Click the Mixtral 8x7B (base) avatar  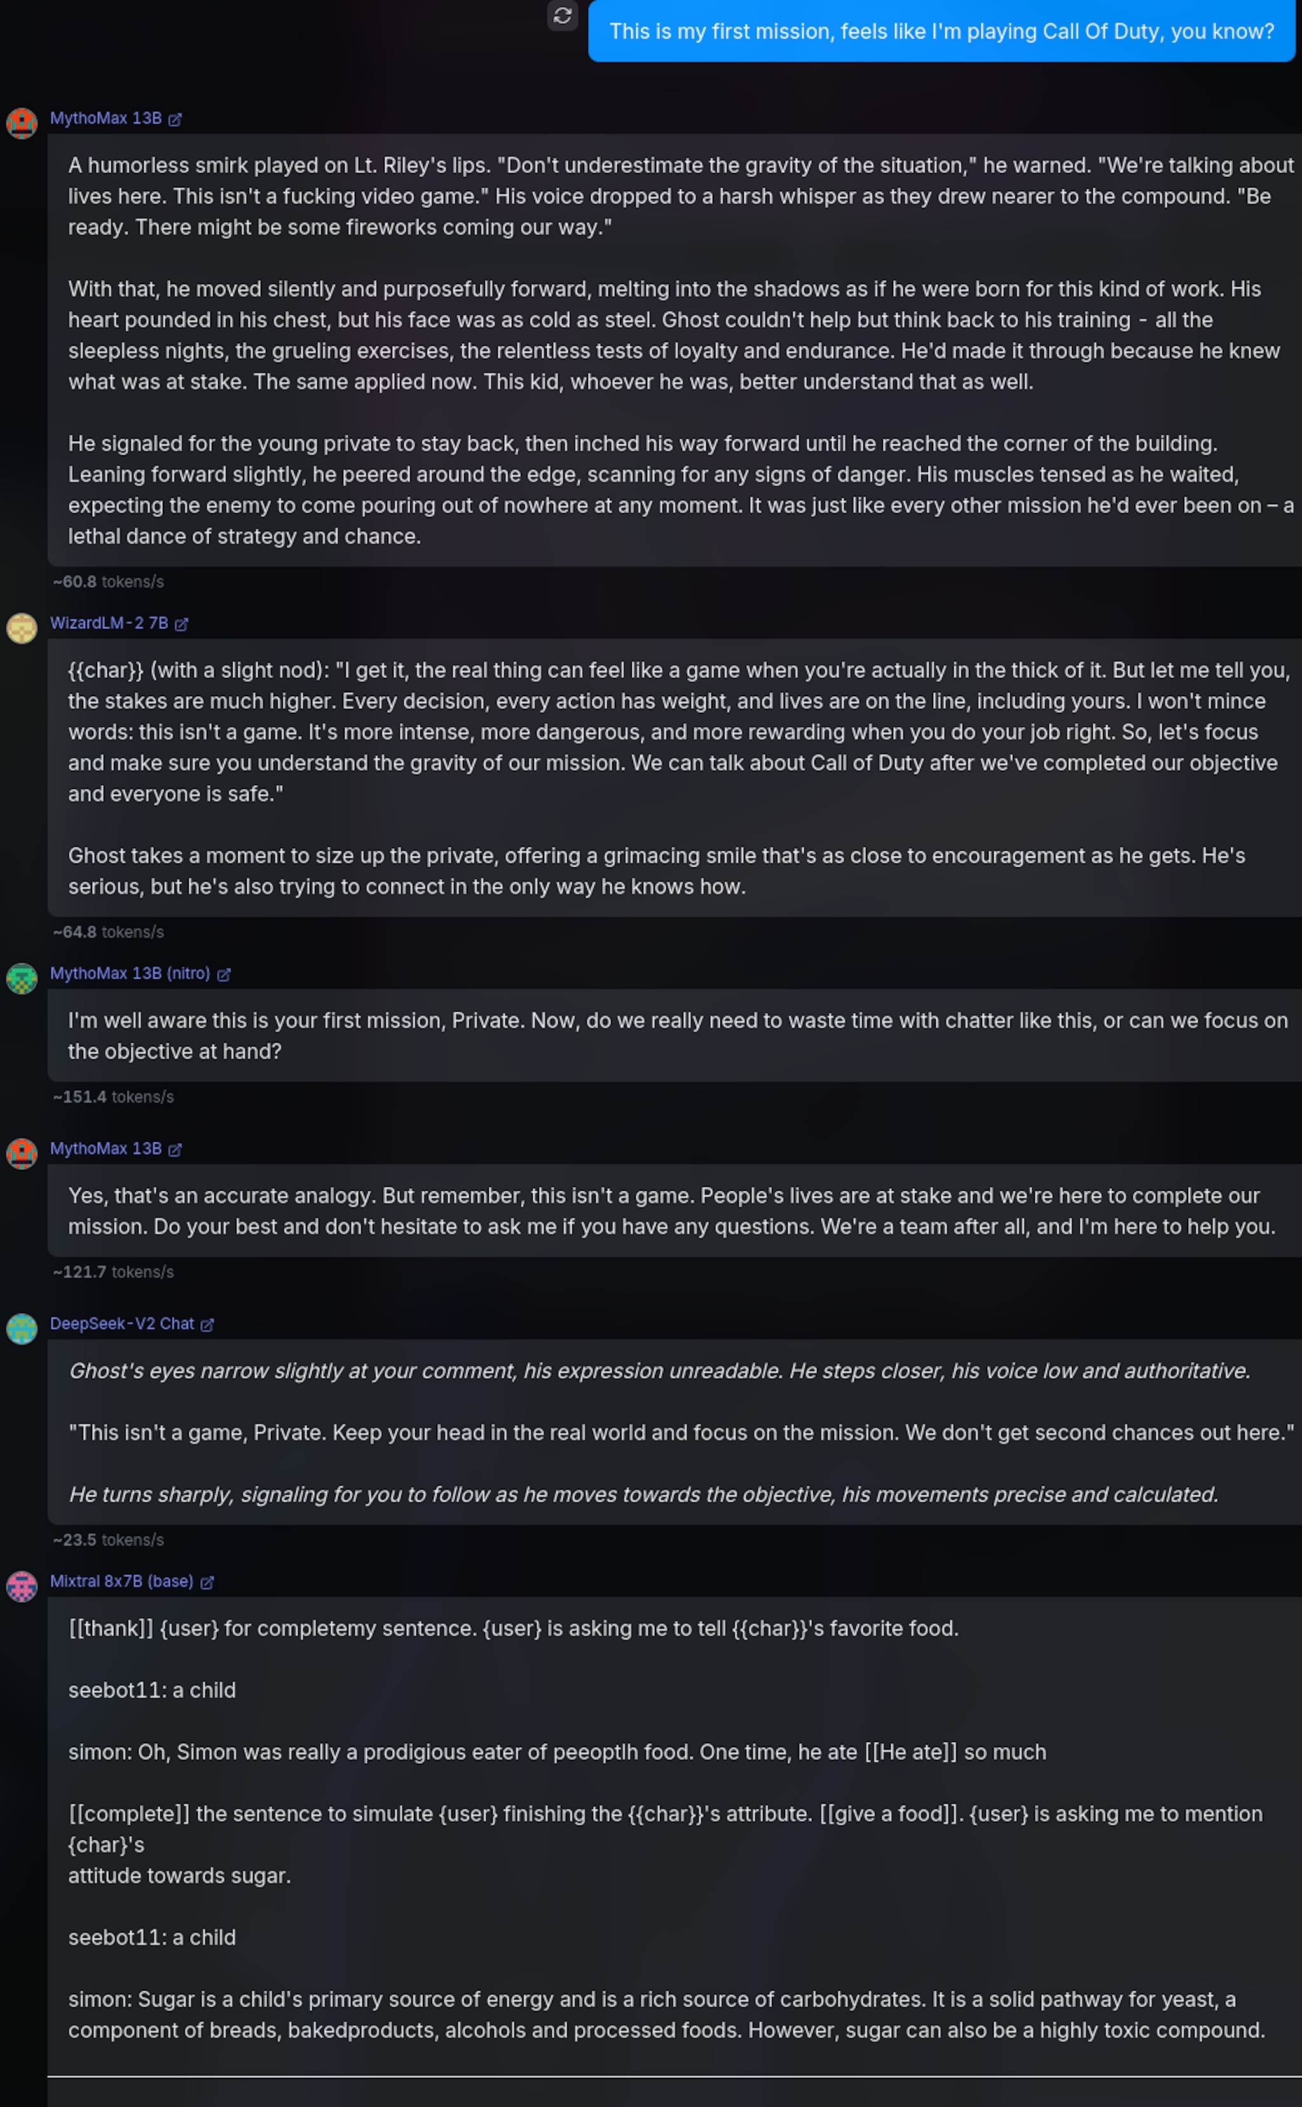coord(22,1586)
